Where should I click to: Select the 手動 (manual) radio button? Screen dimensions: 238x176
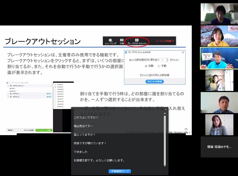[x=159, y=66]
